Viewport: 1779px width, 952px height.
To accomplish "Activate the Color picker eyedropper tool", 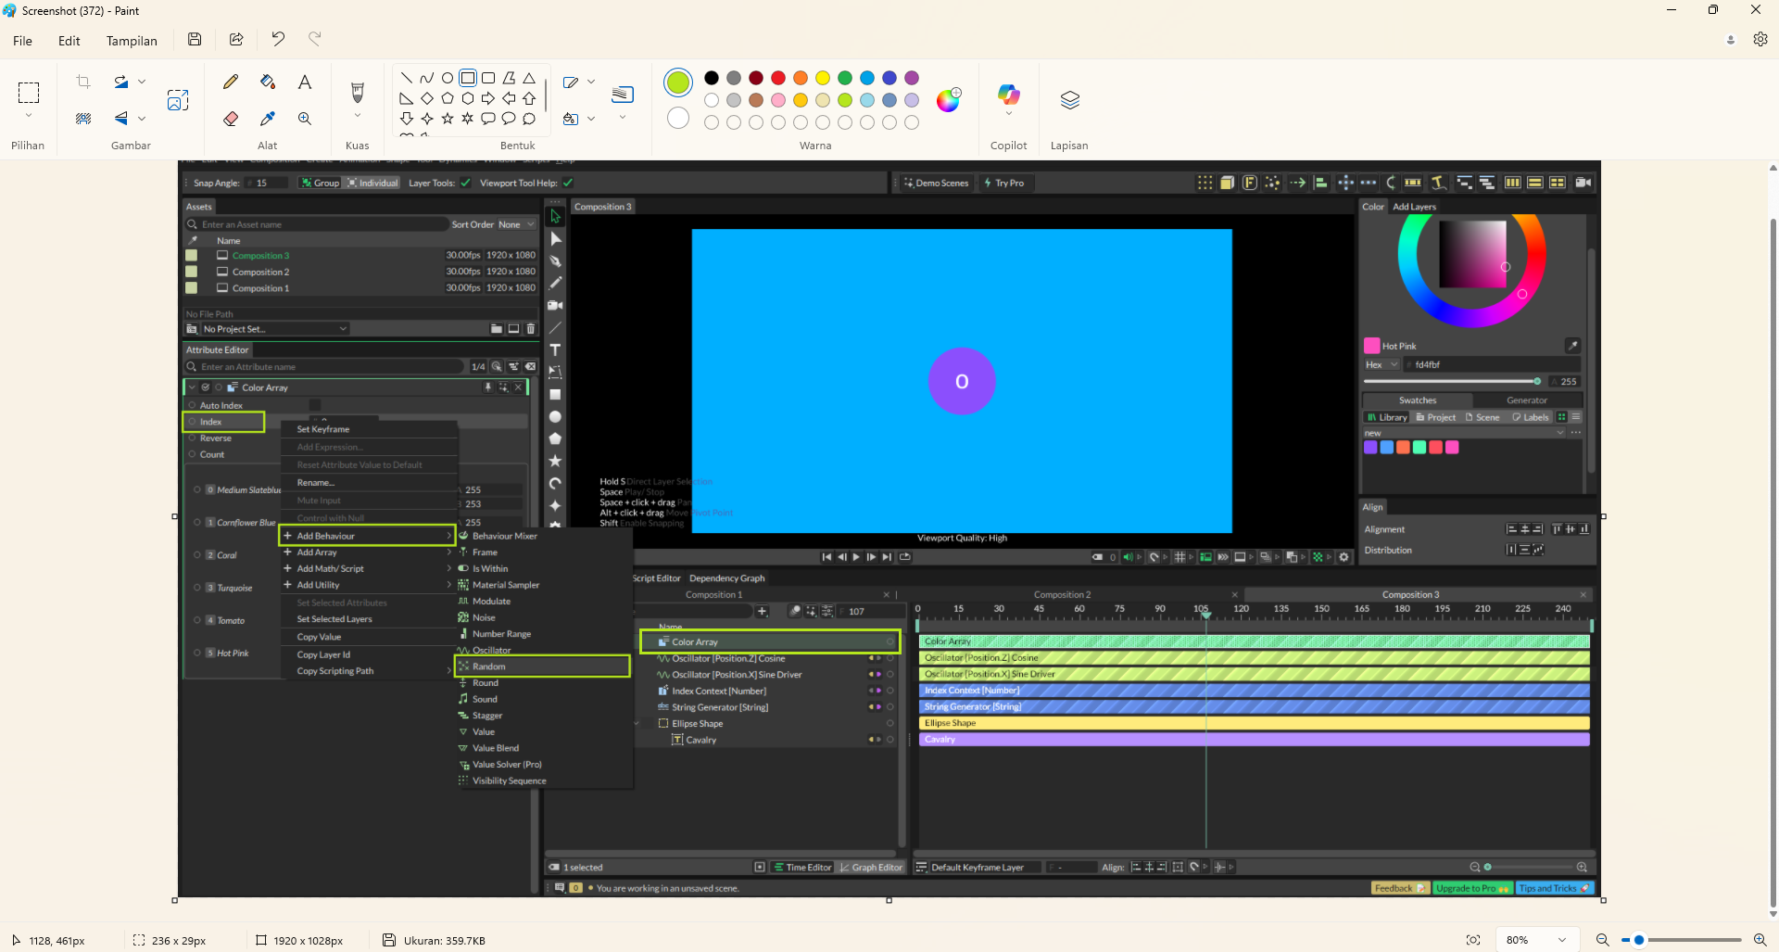I will 268,119.
